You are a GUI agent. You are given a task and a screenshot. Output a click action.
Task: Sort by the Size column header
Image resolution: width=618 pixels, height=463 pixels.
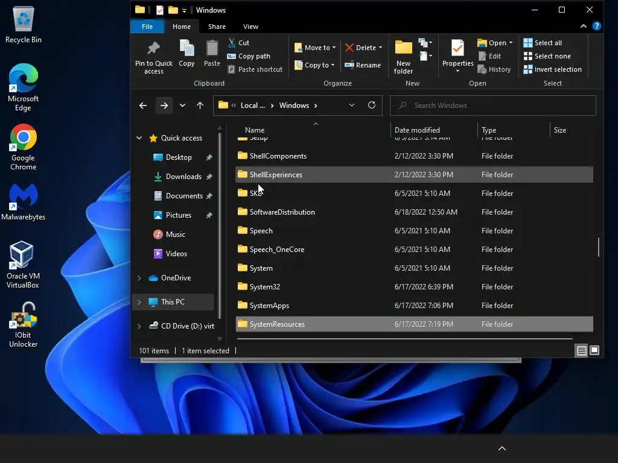(x=559, y=130)
